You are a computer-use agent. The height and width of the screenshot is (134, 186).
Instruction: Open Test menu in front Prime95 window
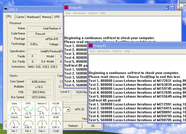coord(92,51)
